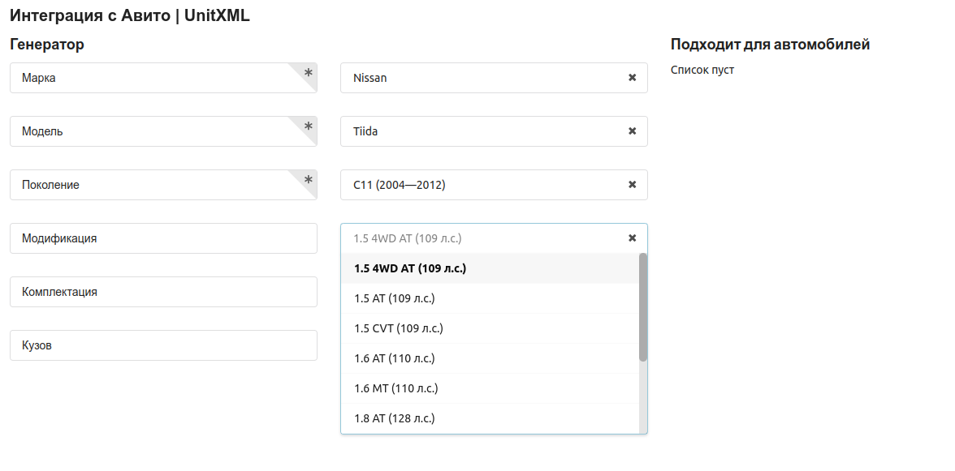Open the Nissan brand dropdown

(494, 78)
